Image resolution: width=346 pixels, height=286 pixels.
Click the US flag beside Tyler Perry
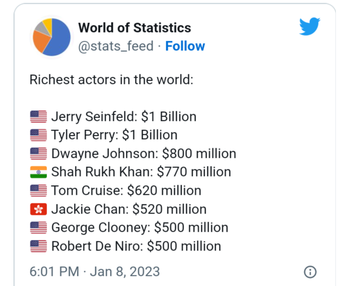(38, 135)
